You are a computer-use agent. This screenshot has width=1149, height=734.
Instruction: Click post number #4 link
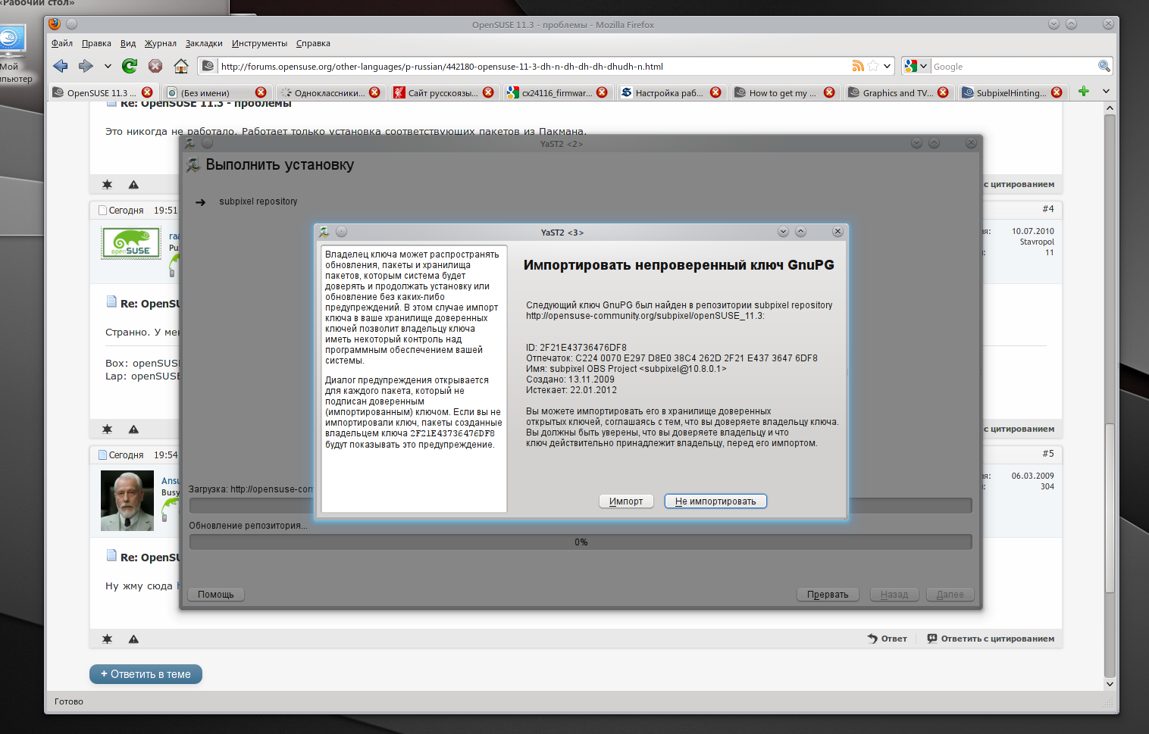tap(1048, 209)
